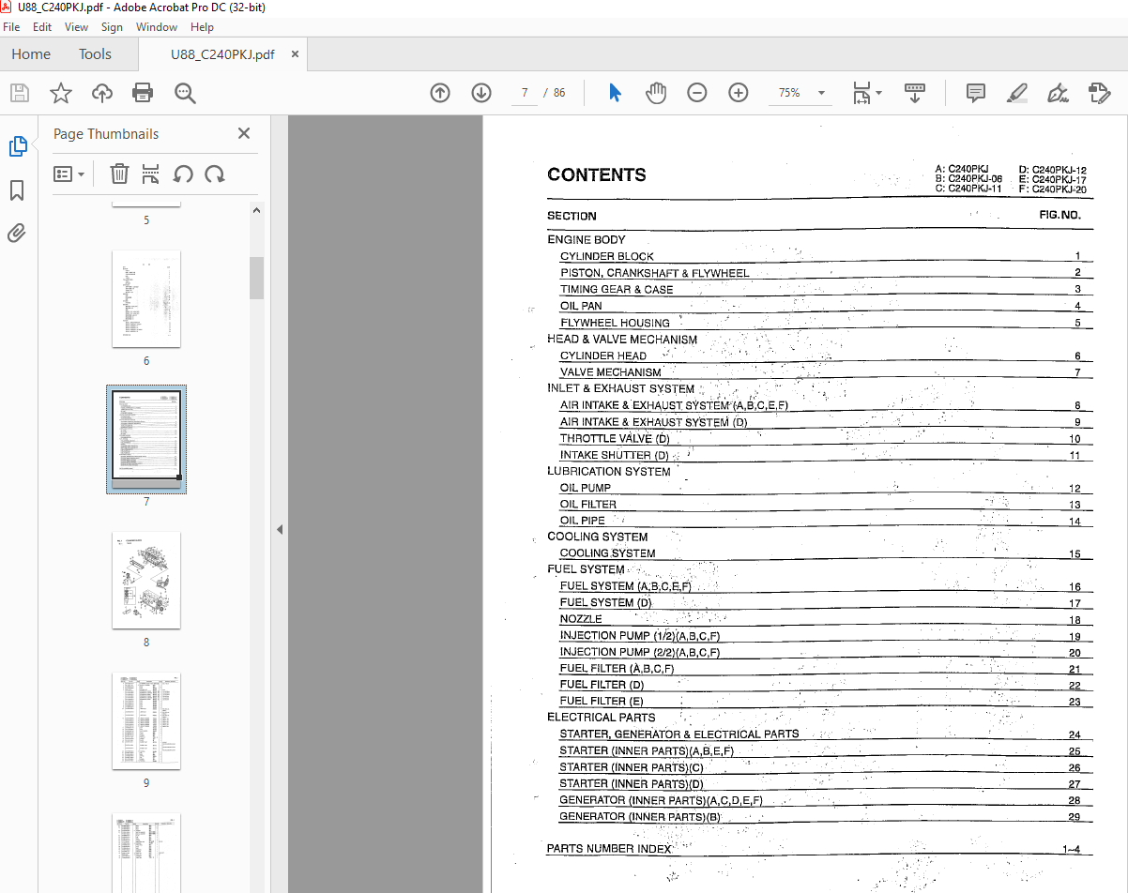
Task: Zoom in with plus button
Action: coord(739,93)
